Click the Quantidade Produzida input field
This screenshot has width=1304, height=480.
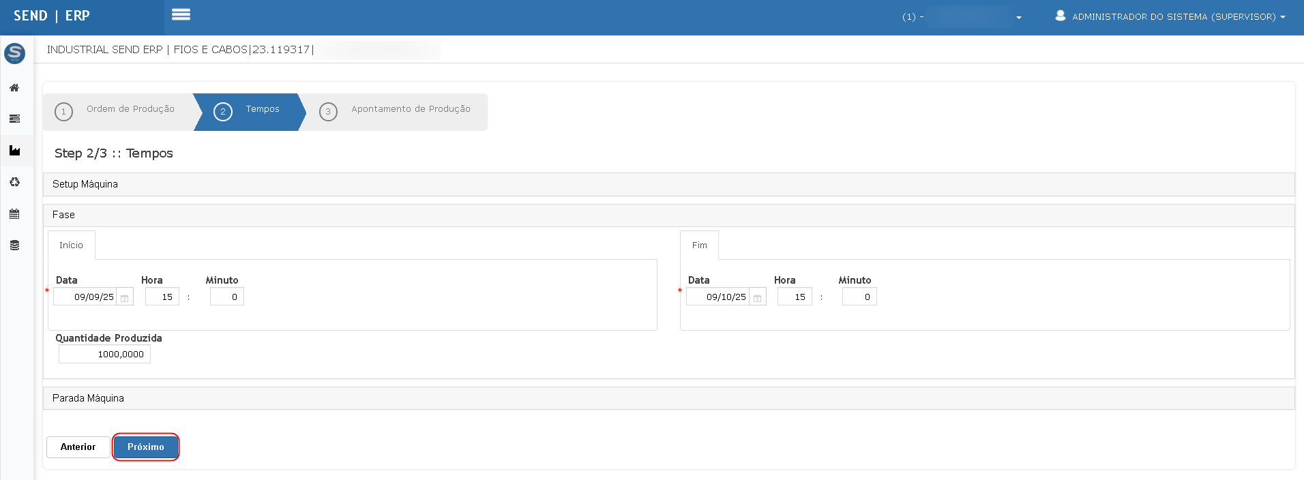(x=104, y=355)
